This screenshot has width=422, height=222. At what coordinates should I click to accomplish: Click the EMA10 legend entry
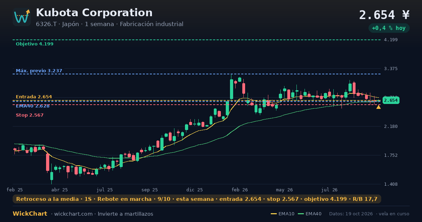pos(282,214)
